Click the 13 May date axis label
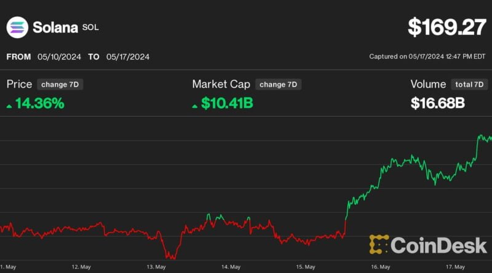 tap(156, 267)
